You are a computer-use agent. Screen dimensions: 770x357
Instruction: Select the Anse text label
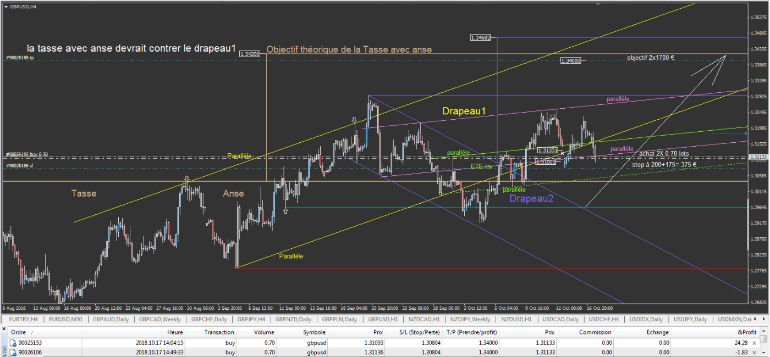(233, 193)
